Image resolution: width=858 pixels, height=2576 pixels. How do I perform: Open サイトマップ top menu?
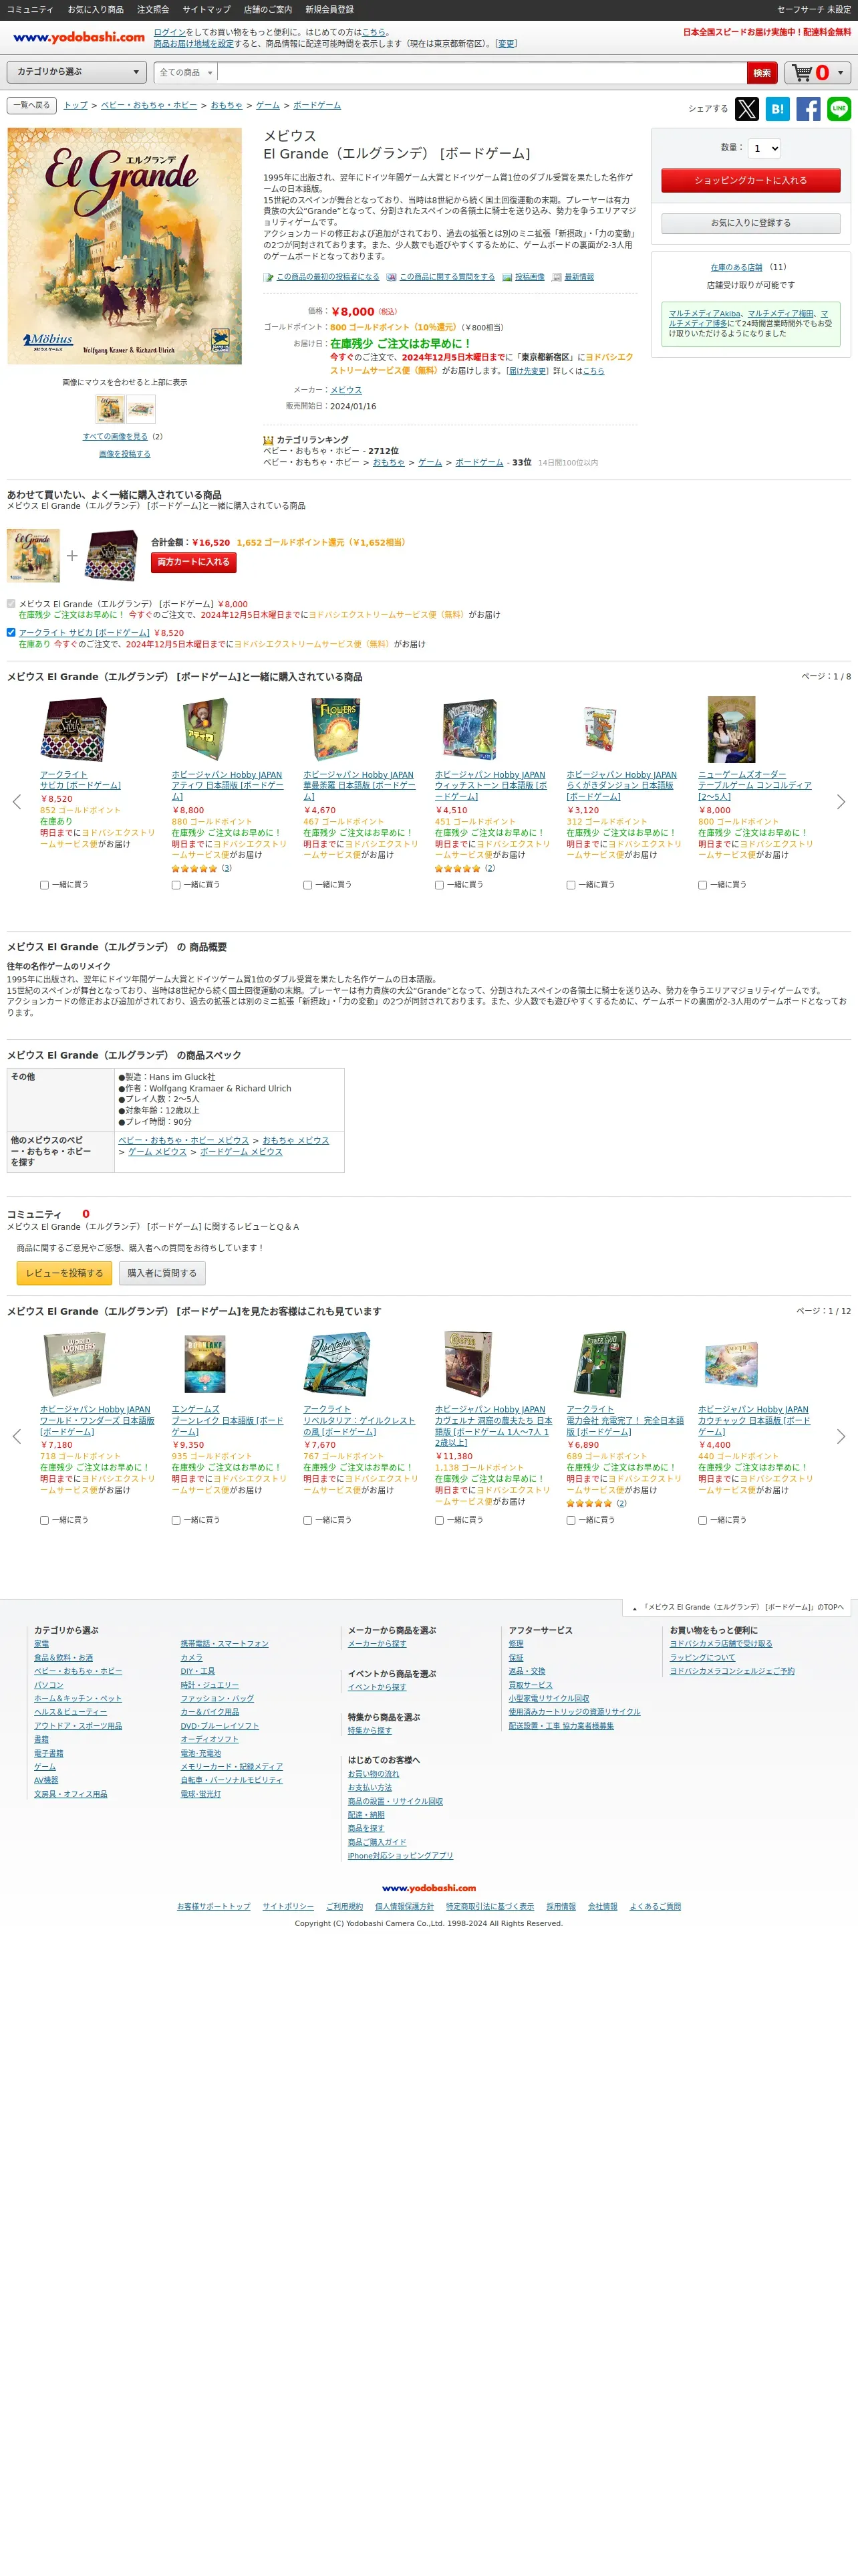(x=206, y=9)
